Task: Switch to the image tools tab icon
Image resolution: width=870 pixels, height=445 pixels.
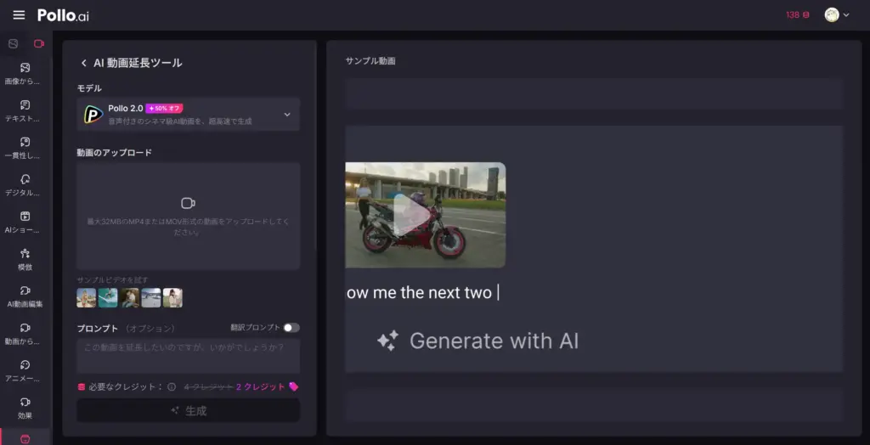Action: [14, 43]
